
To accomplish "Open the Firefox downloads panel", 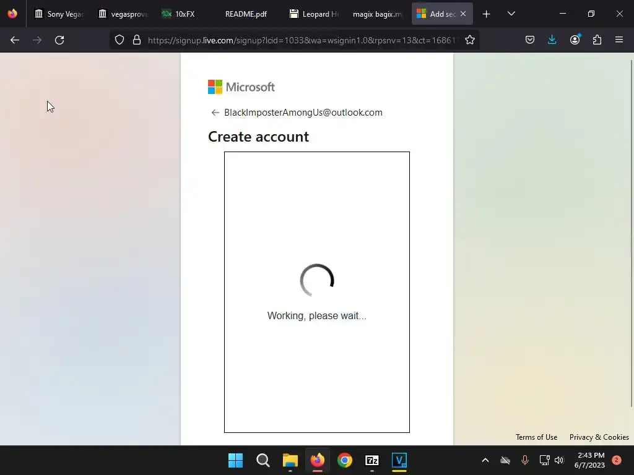I will click(552, 40).
